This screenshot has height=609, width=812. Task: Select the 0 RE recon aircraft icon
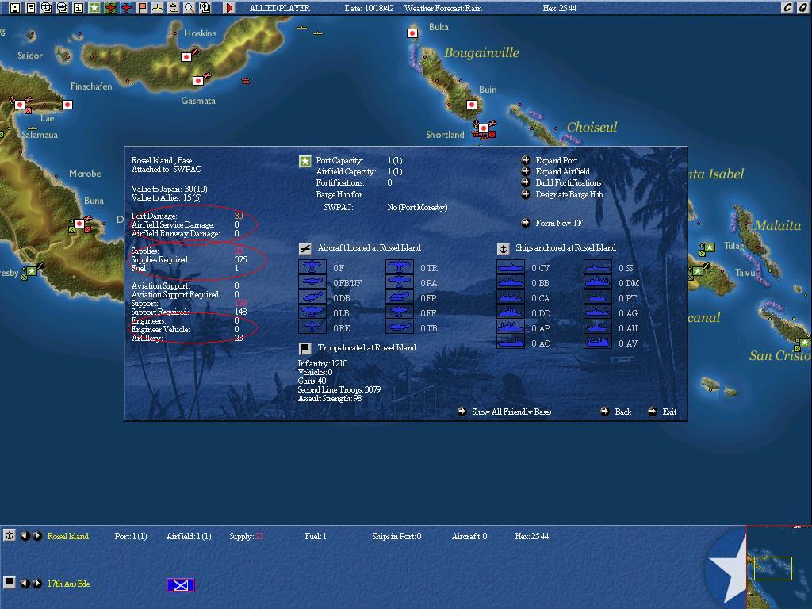point(312,327)
